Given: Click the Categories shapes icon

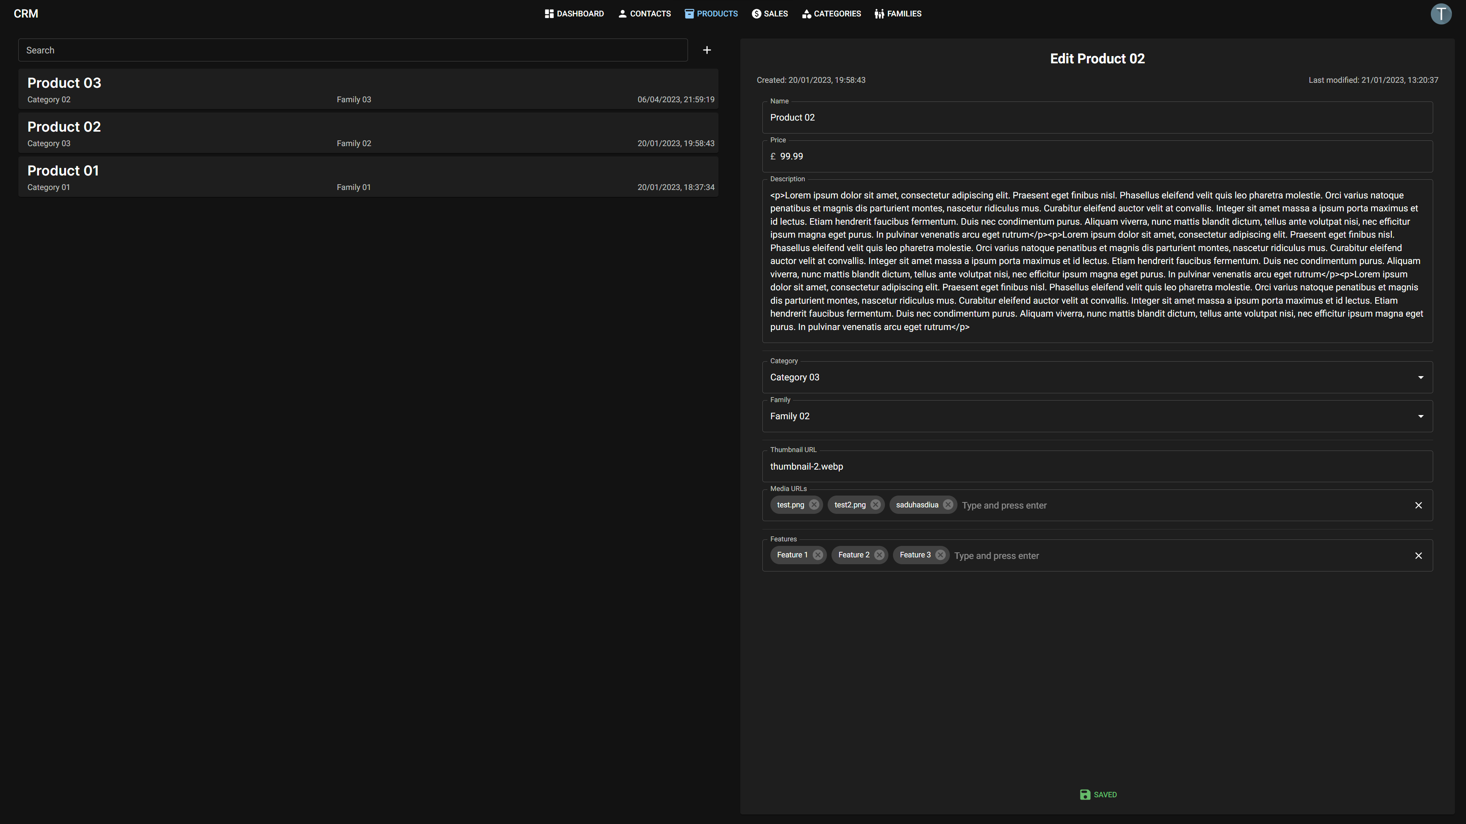Looking at the screenshot, I should click(x=806, y=14).
